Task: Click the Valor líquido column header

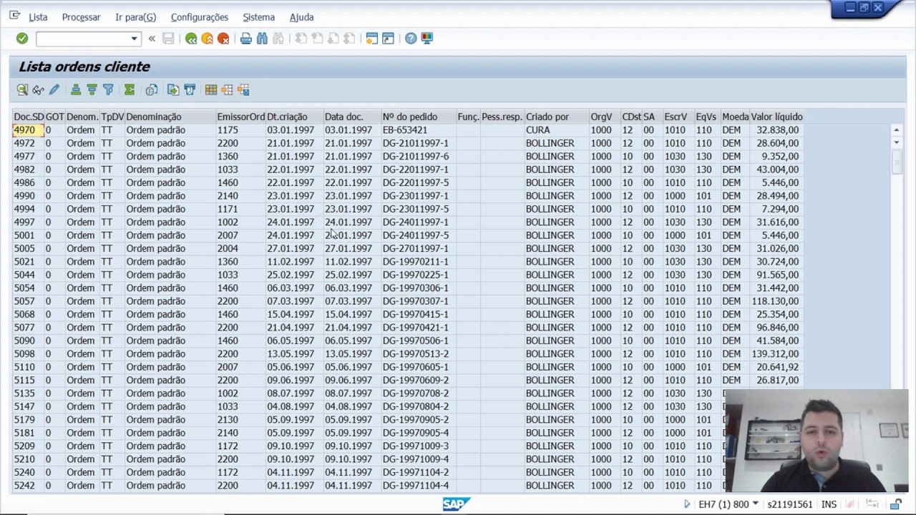Action: [x=776, y=117]
